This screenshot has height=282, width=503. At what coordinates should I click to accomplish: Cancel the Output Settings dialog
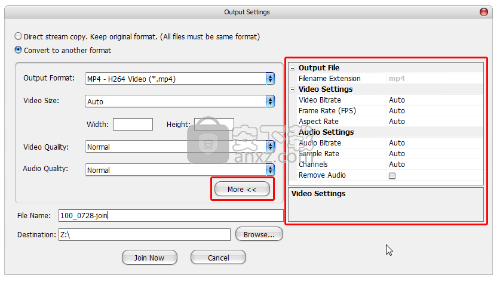click(218, 258)
